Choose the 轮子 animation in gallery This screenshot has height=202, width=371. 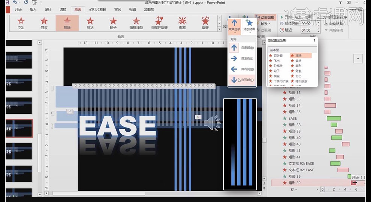tap(113, 23)
